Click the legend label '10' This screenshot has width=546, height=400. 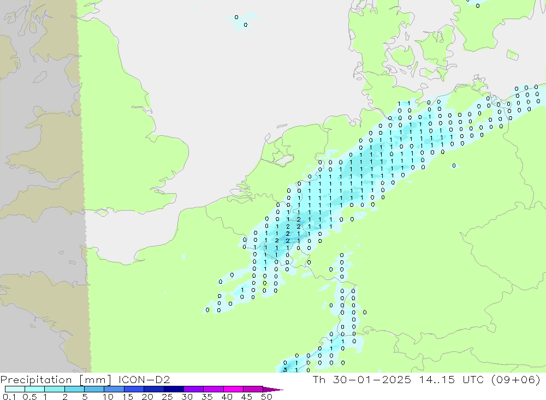click(x=108, y=397)
